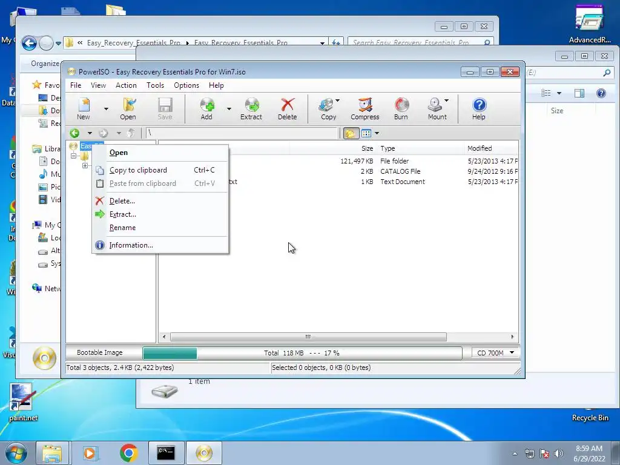
Task: Expand the back history dropdown arrow
Action: (90, 133)
